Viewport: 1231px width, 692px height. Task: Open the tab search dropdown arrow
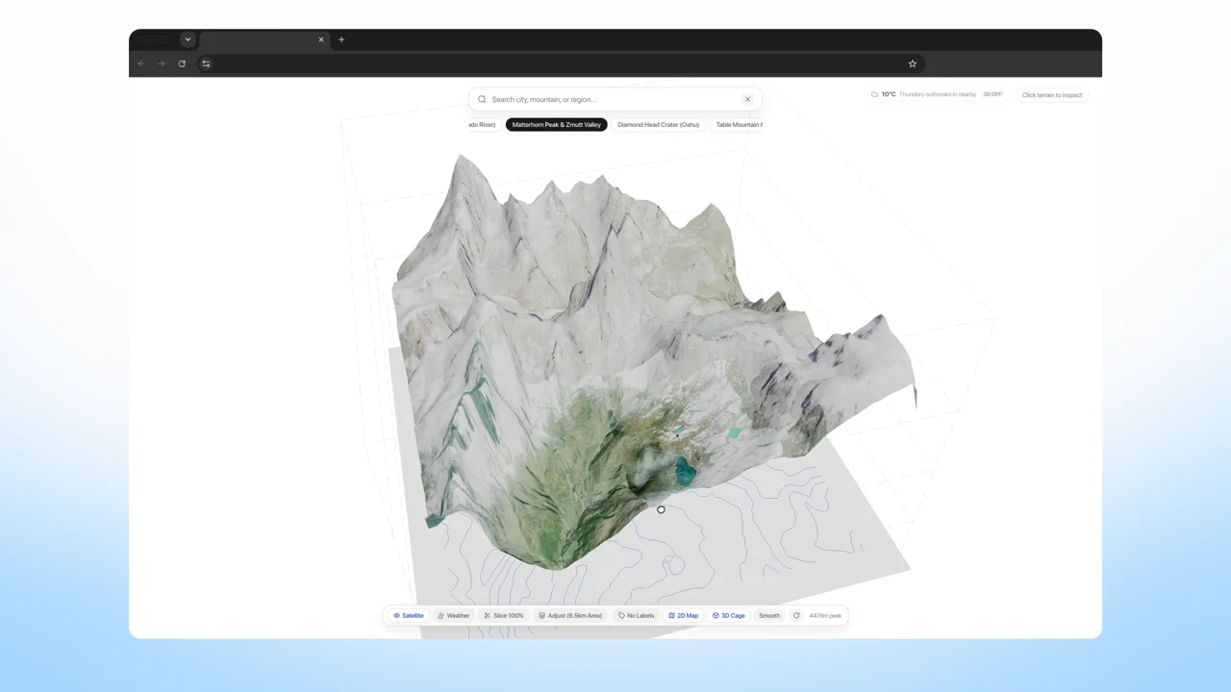(x=188, y=39)
